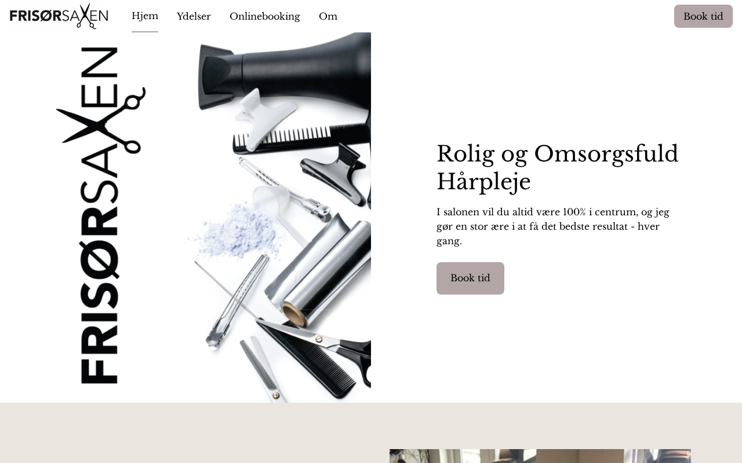
Task: Click the Frisørsaxen logo in the header
Action: tap(59, 16)
